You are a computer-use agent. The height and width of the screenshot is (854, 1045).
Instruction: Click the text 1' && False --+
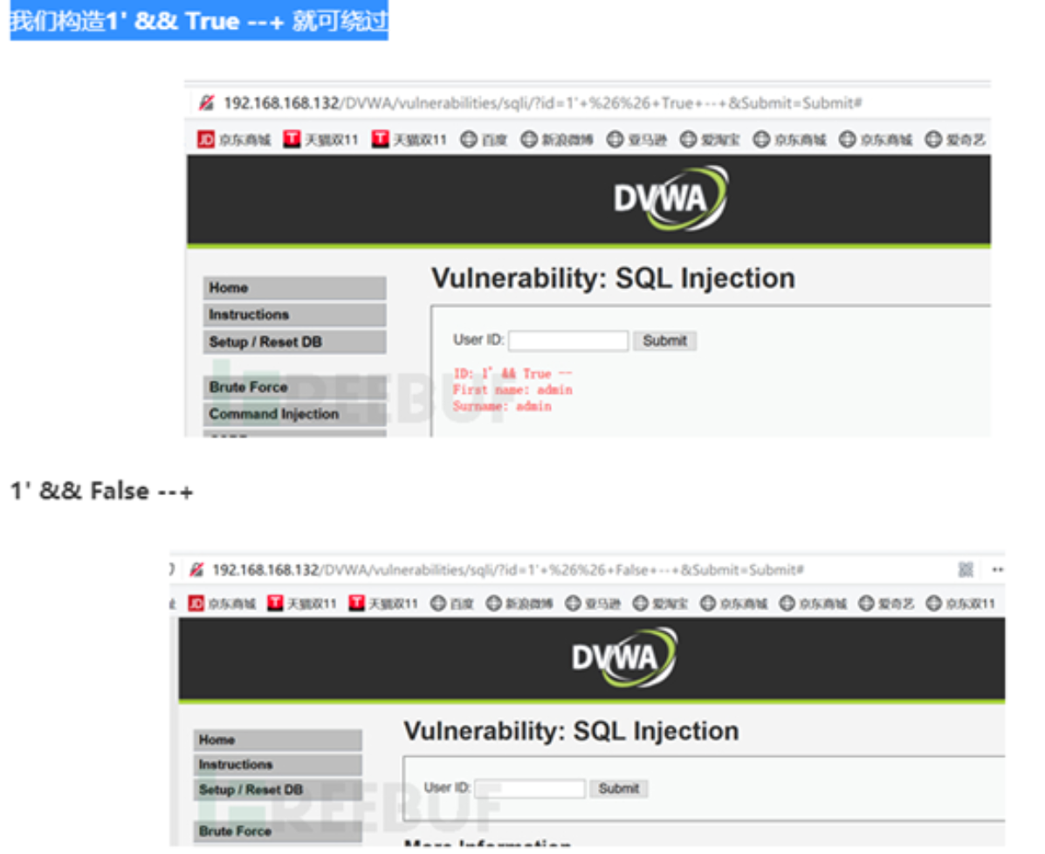(102, 492)
